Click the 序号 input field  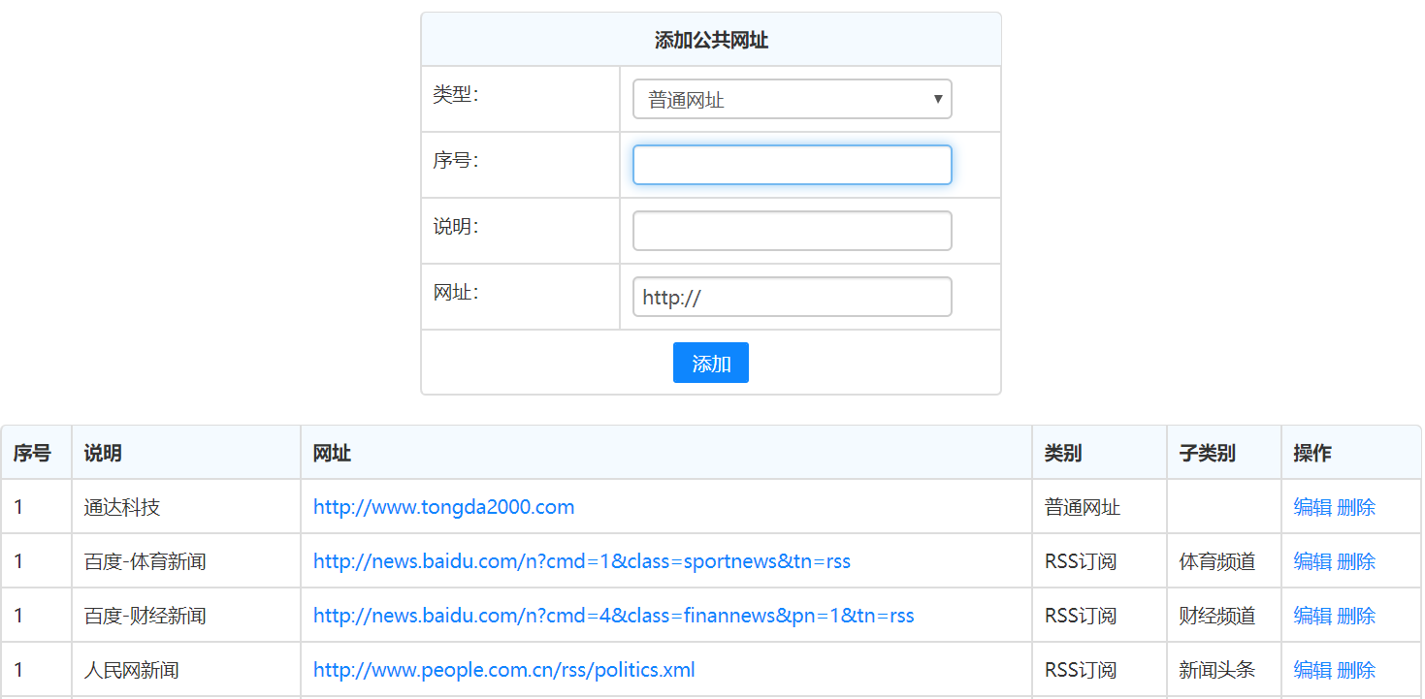click(x=792, y=165)
